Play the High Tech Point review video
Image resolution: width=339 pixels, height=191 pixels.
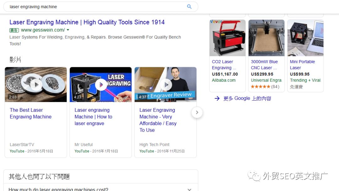166,85
